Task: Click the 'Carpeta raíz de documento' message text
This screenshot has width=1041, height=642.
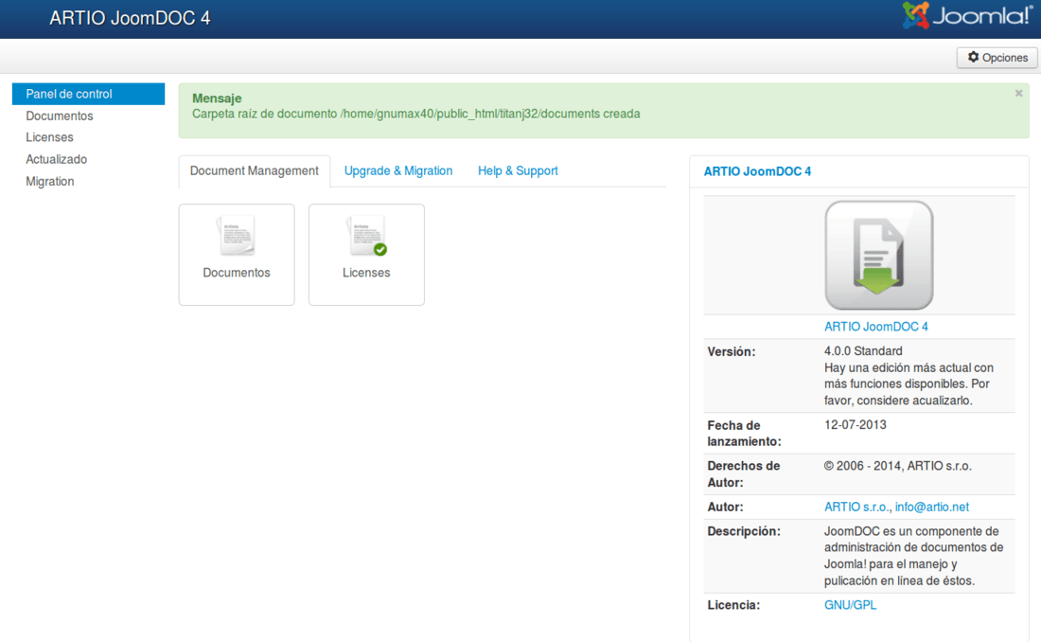Action: pyautogui.click(x=416, y=114)
